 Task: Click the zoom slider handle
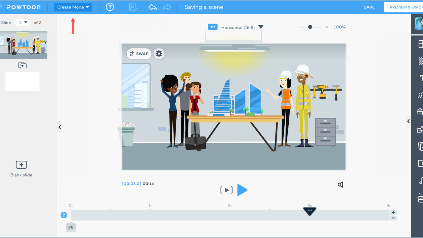(310, 27)
